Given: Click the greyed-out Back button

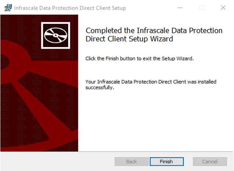Looking at the screenshot, I should click(131, 161).
